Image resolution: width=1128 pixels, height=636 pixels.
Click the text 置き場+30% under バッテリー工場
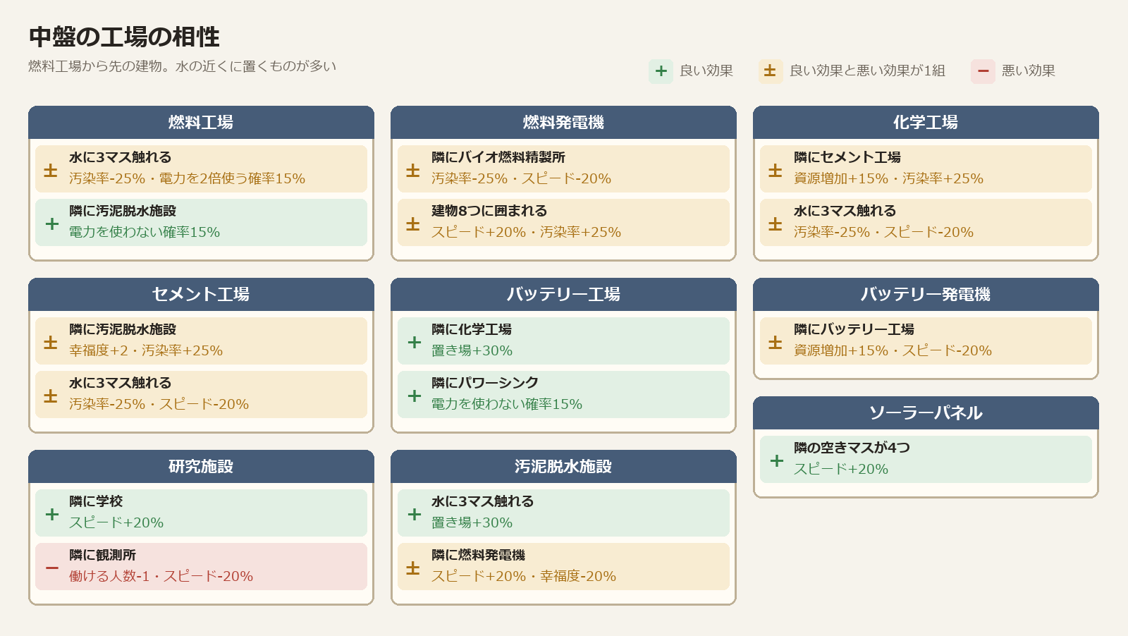[x=472, y=350]
